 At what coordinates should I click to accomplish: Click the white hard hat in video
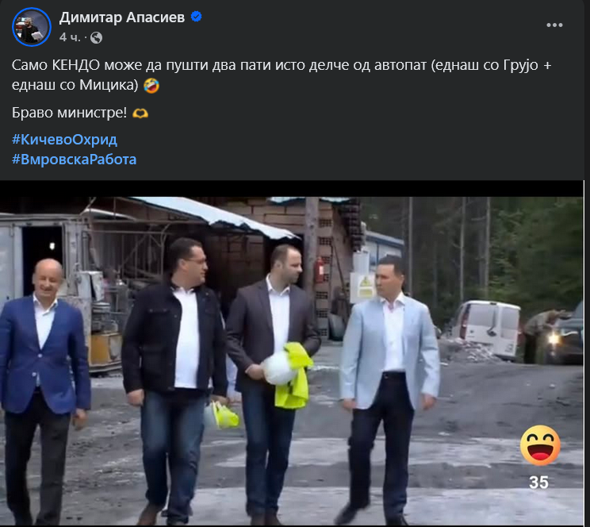click(x=278, y=367)
